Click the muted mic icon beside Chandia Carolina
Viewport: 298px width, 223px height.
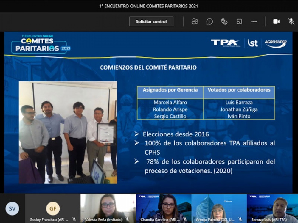coord(185,219)
